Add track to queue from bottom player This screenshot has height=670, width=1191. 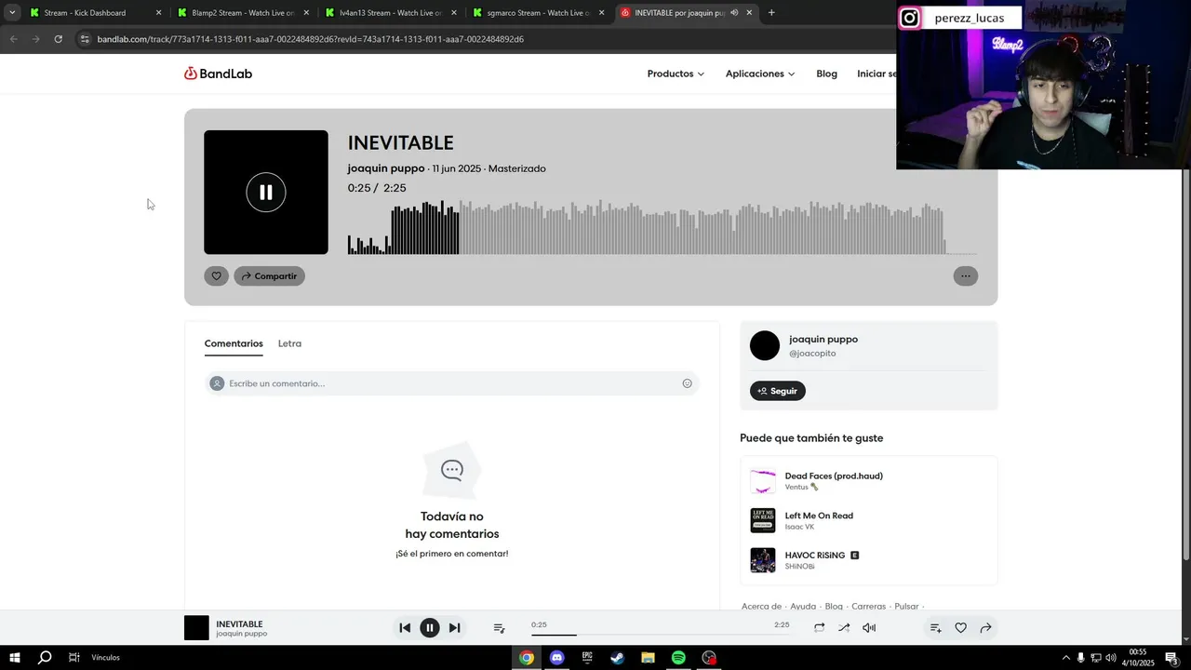(936, 628)
